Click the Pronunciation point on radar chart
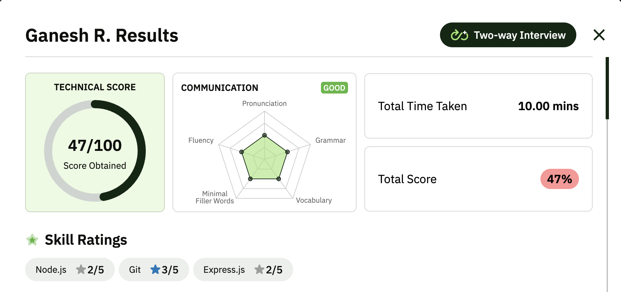621x292 pixels. (265, 135)
